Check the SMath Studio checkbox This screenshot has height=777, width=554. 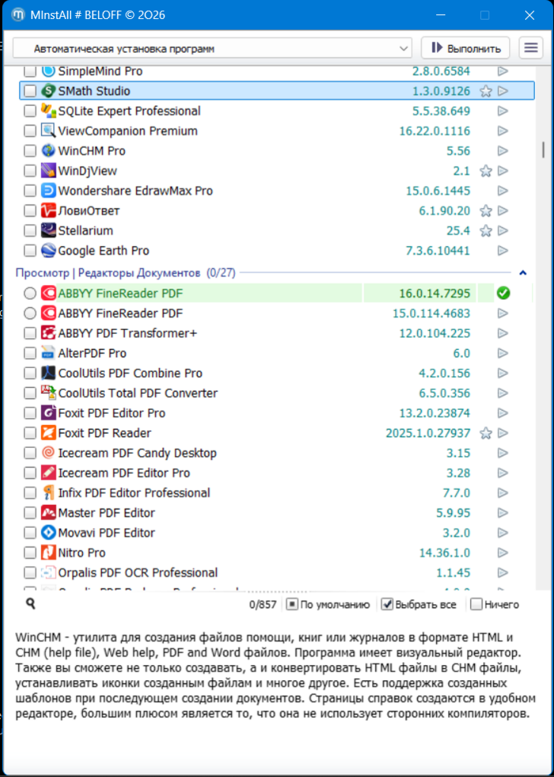(x=30, y=91)
